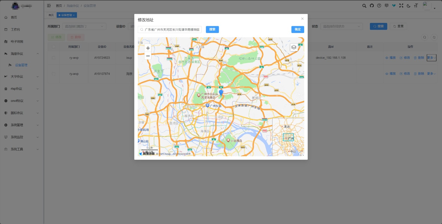Switch to the 设备管理 tab
The width and height of the screenshot is (442, 224).
[x=67, y=15]
